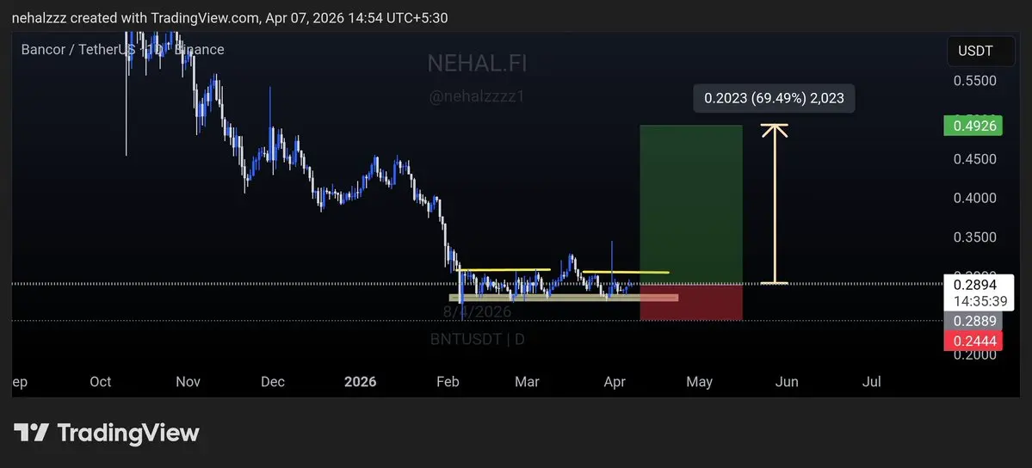Click the Jul time axis label

(872, 382)
